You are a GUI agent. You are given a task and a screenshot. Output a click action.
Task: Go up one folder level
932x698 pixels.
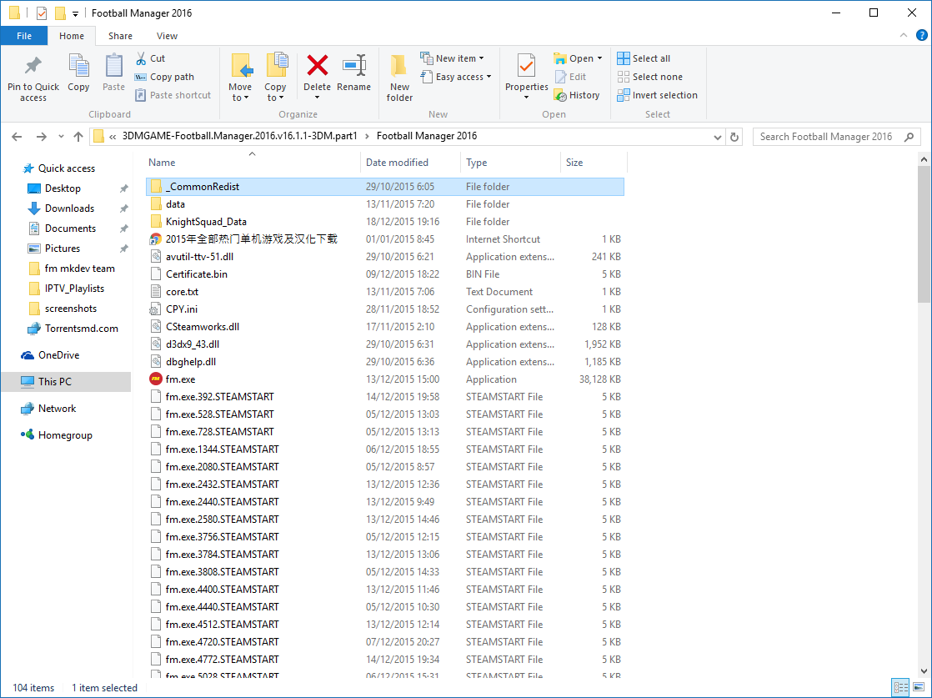pyautogui.click(x=78, y=137)
